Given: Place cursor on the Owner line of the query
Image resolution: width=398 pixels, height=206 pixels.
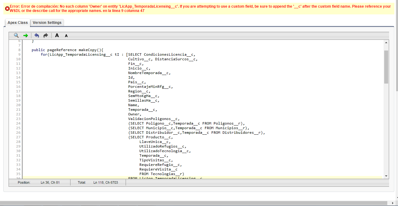Looking at the screenshot, I should 135,114.
